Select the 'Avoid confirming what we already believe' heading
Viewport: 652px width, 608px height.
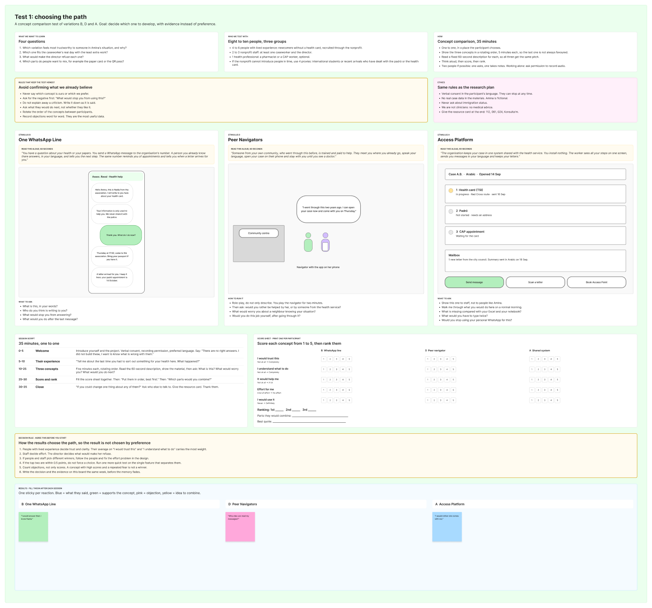click(x=55, y=87)
